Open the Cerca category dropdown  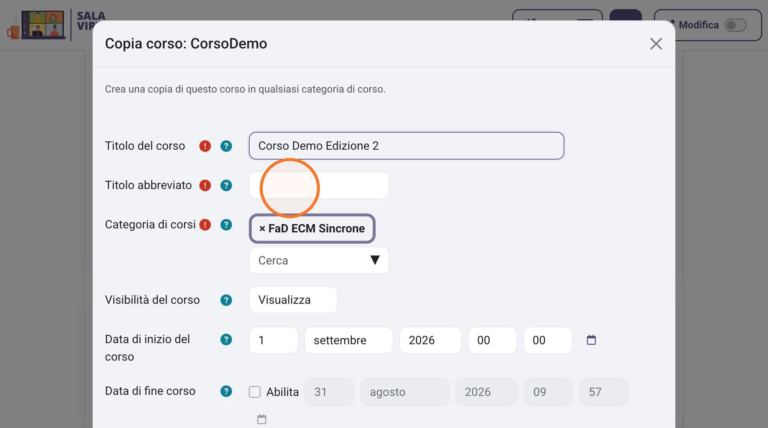pyautogui.click(x=319, y=260)
